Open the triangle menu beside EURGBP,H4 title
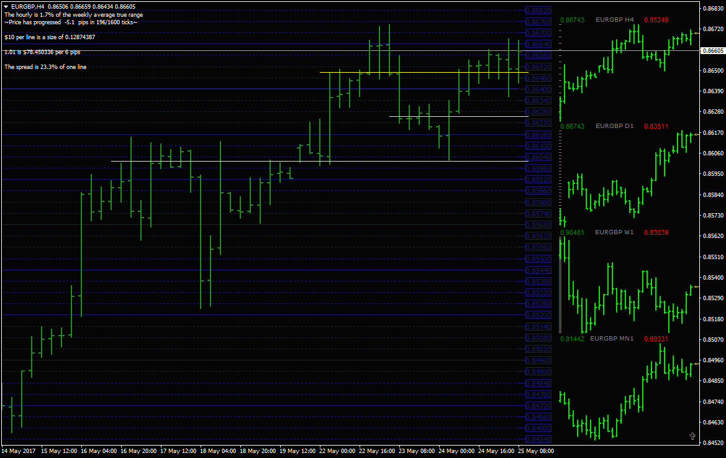 point(6,7)
